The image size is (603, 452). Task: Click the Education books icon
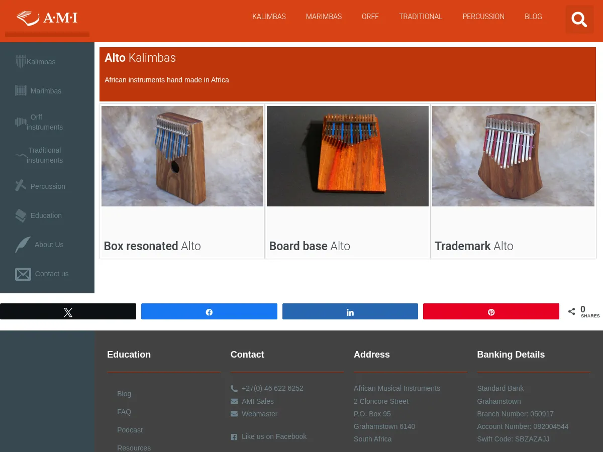click(x=21, y=215)
